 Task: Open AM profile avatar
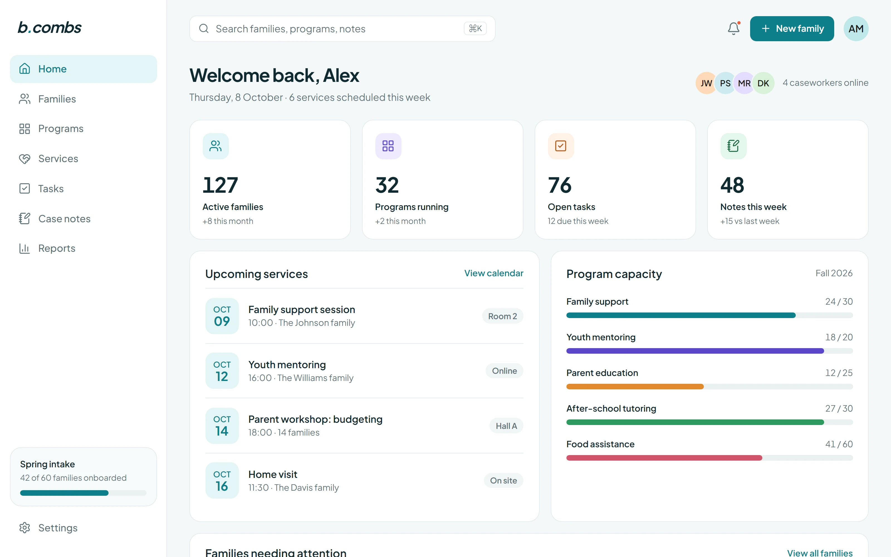[x=856, y=28]
